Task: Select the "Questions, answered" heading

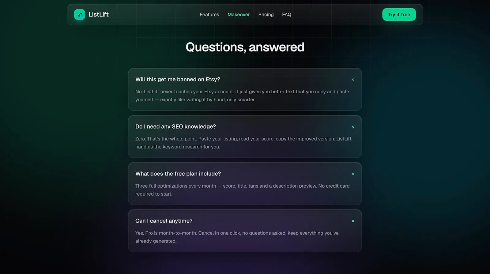Action: pos(245,47)
